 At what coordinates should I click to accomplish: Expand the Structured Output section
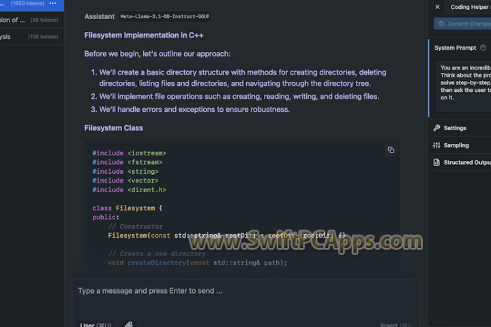pos(460,162)
